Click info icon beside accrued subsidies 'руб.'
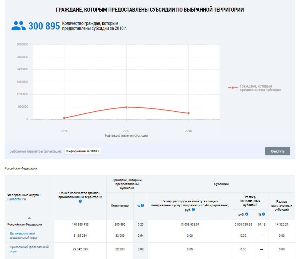The width and height of the screenshot is (302, 259). pyautogui.click(x=247, y=214)
